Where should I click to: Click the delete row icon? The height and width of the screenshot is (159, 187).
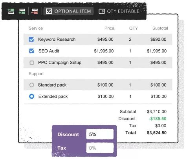[35, 11]
